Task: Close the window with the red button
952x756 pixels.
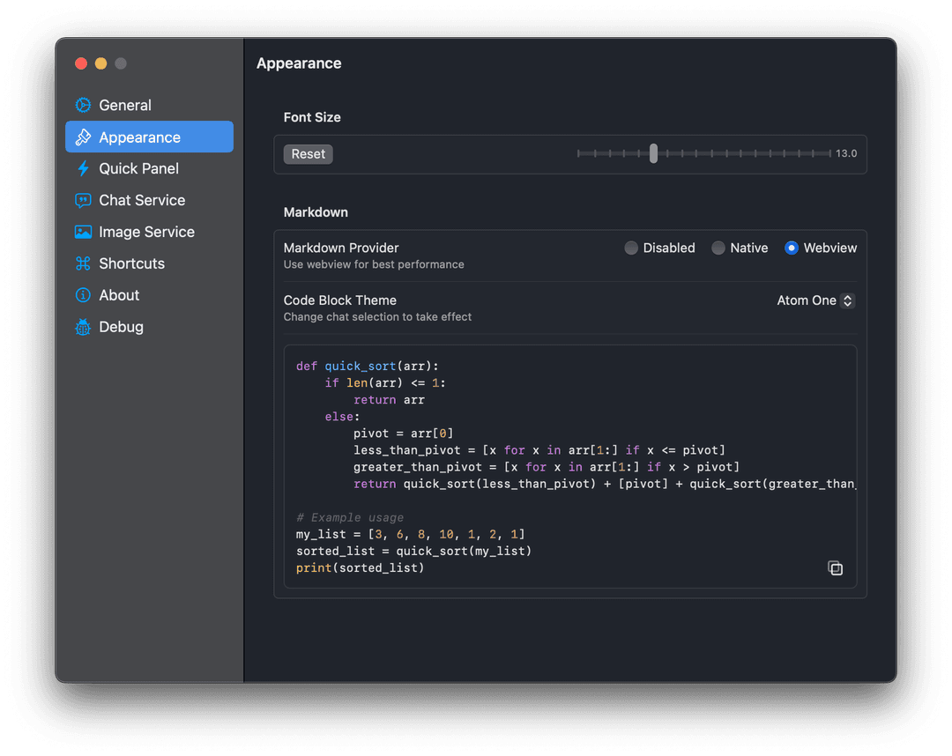Action: click(x=81, y=63)
